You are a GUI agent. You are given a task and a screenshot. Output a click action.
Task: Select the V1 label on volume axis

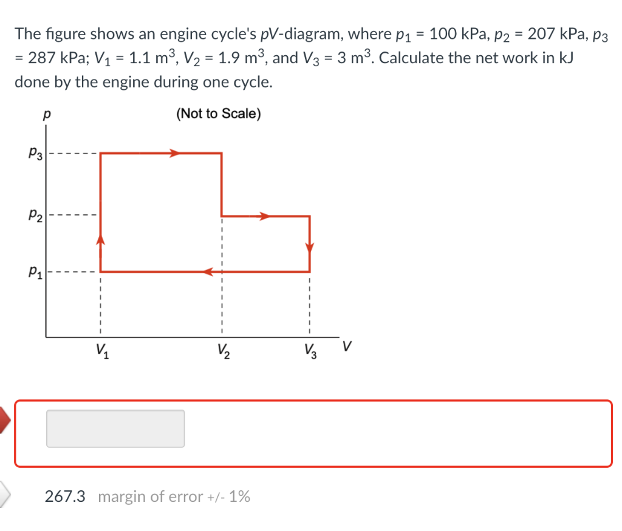click(101, 350)
